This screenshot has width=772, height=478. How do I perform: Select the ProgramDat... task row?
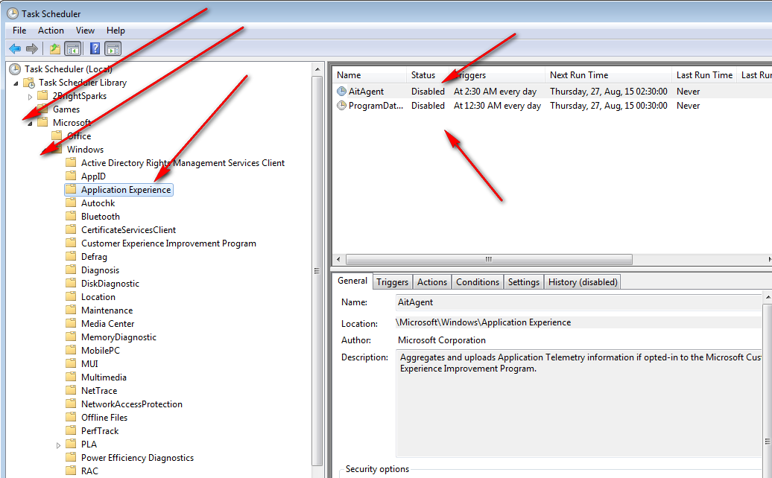coord(552,105)
